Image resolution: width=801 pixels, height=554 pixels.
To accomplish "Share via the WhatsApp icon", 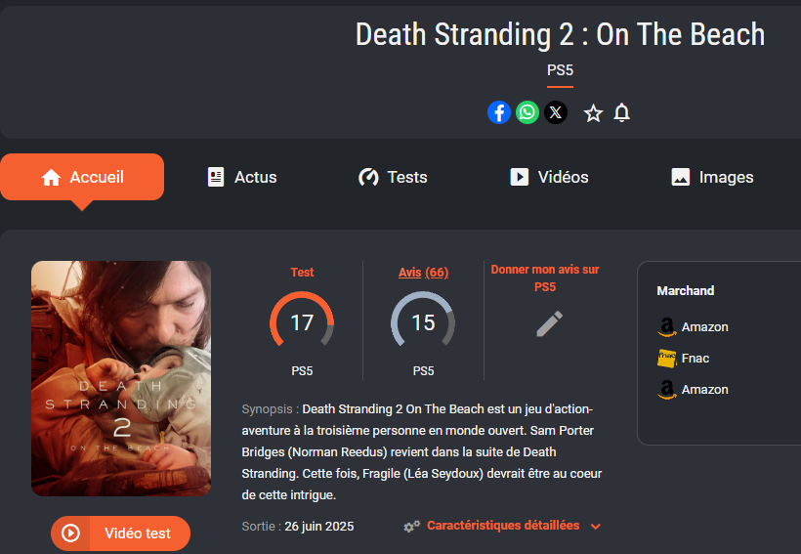I will (527, 112).
